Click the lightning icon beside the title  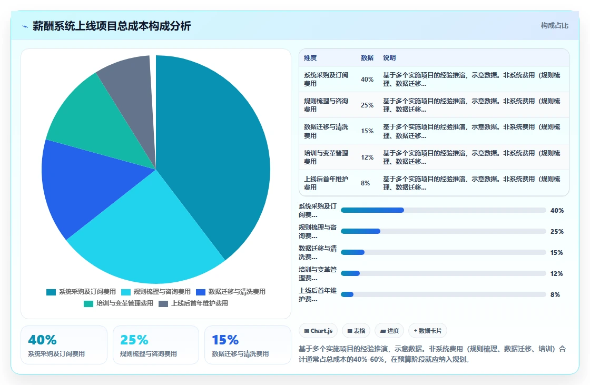tap(25, 26)
